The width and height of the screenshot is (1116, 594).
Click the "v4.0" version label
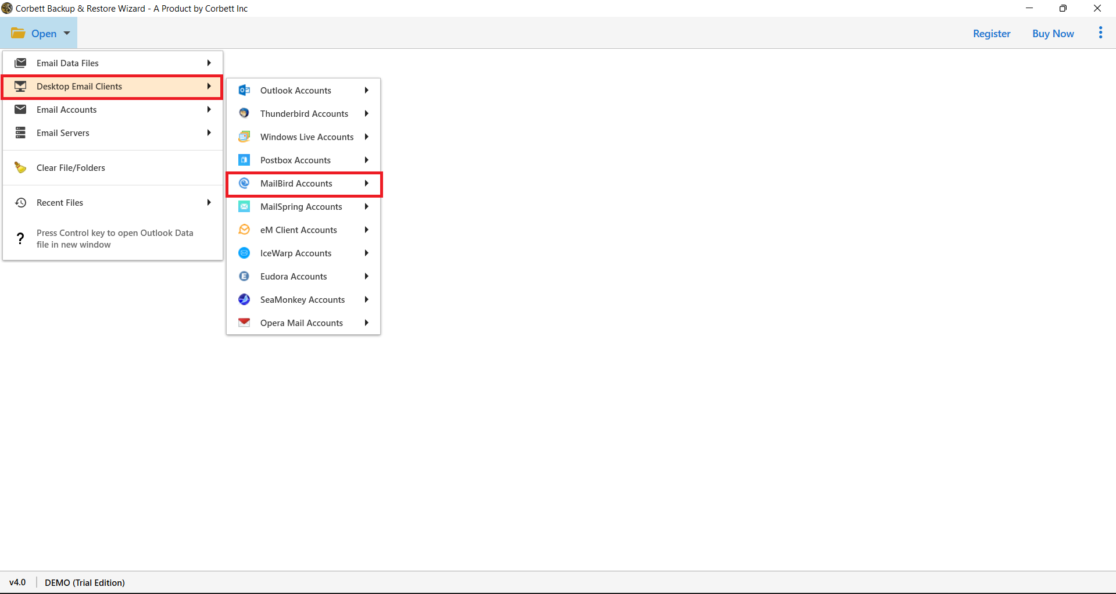(x=17, y=582)
